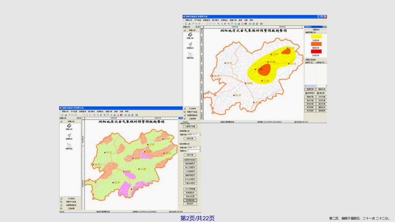The width and height of the screenshot is (395, 222).
Task: Open the first 预警日期 date dropdown in lower window
Action: (x=200, y=134)
